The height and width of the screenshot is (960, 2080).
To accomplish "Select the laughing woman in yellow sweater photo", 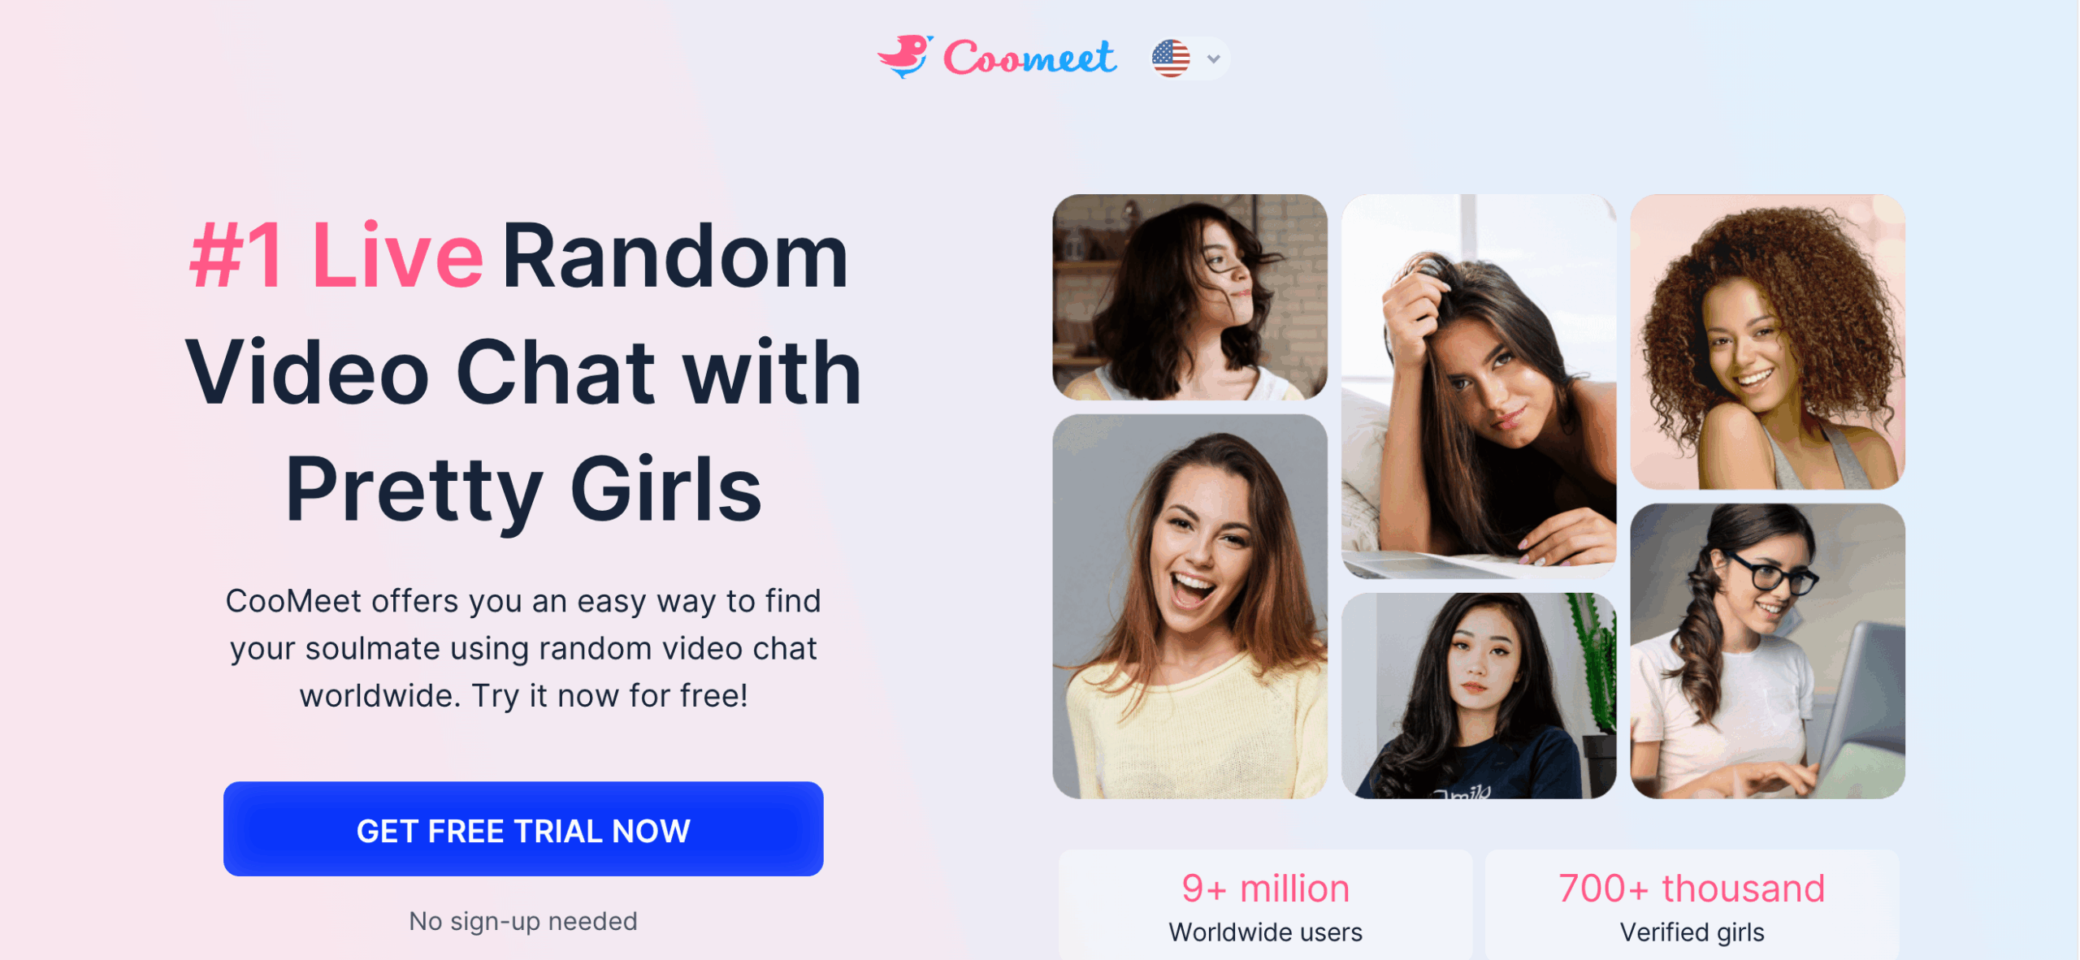I will point(1189,607).
